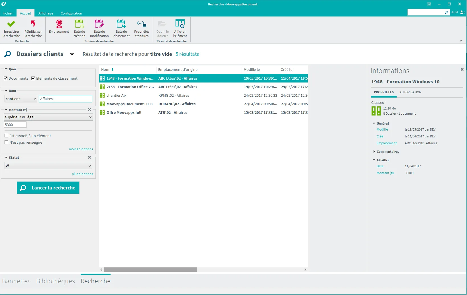
Task: Enable N'est pas renseigné option
Action: (6, 142)
